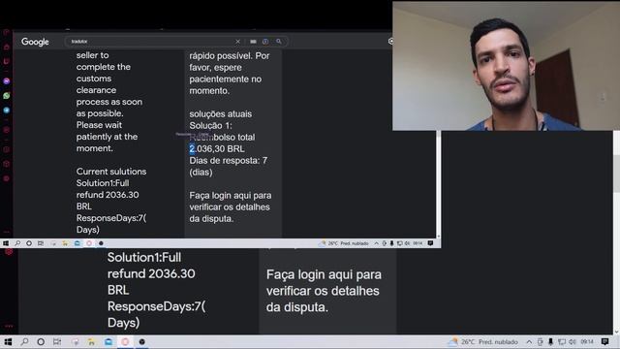Image resolution: width=620 pixels, height=349 pixels.
Task: Open the Start menu in main taskbar
Action: (x=8, y=342)
